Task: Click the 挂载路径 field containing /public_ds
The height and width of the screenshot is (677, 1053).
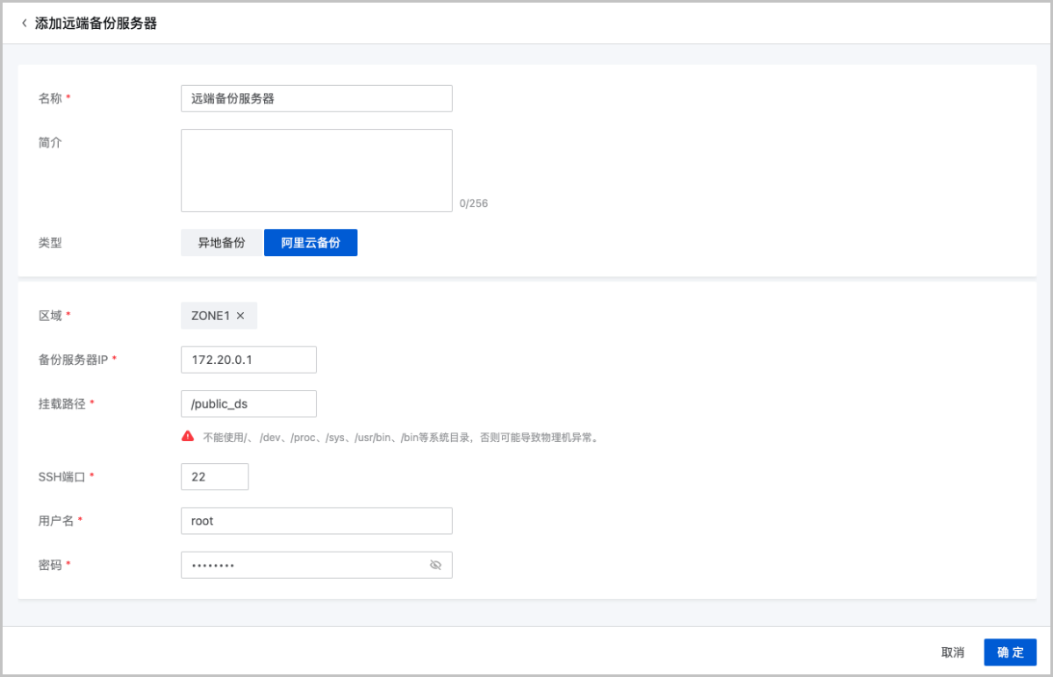Action: coord(248,403)
